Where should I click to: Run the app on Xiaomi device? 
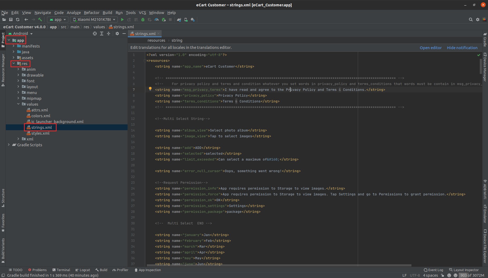tap(122, 20)
